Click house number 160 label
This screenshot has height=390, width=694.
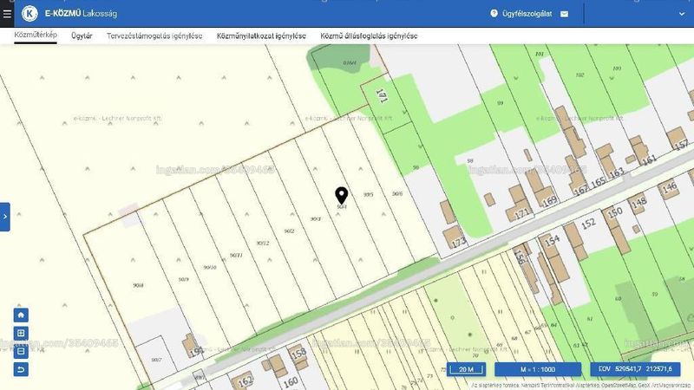291,382
